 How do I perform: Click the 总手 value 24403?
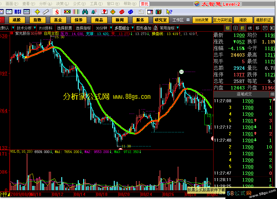coord(238,55)
